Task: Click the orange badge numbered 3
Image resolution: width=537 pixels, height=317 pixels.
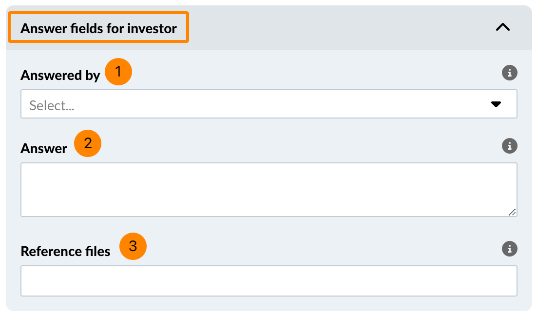Action: [x=133, y=246]
